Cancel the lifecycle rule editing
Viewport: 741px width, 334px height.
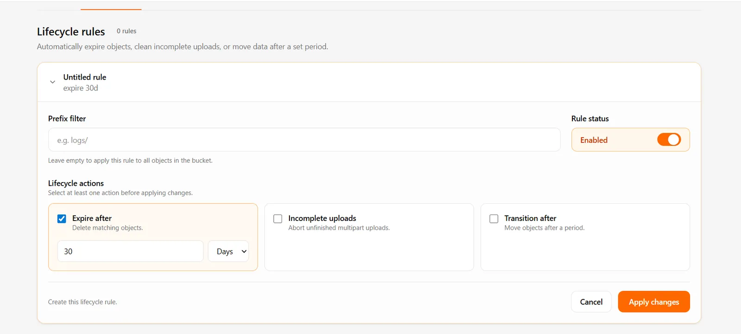[x=591, y=302]
